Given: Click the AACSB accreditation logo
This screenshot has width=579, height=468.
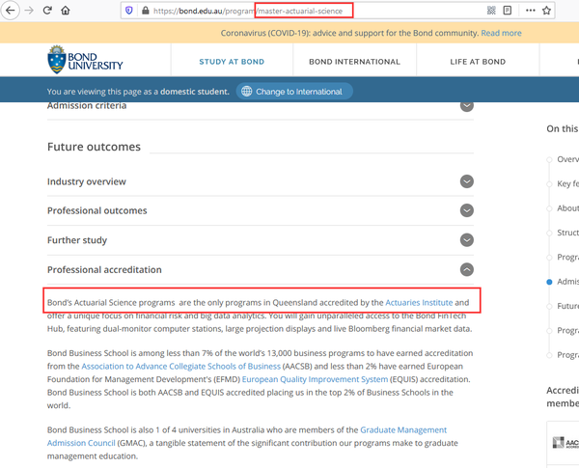Looking at the screenshot, I should click(x=565, y=442).
